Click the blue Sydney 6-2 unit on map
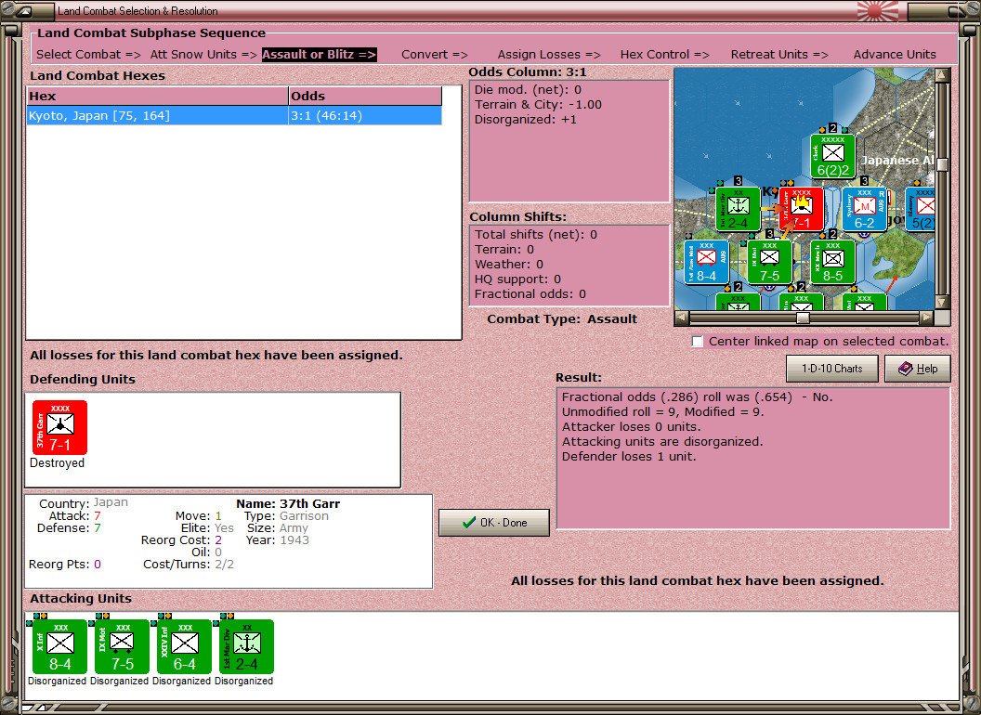The height and width of the screenshot is (715, 981). pyautogui.click(x=864, y=210)
